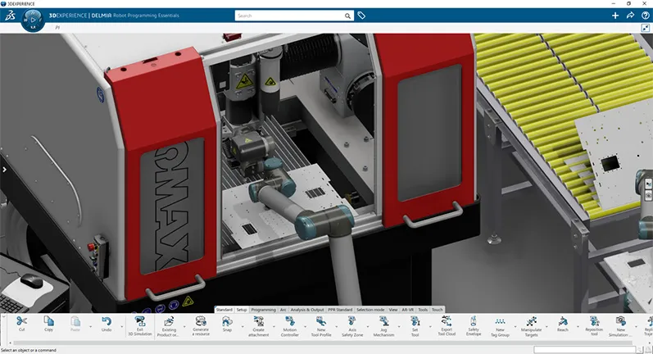Open Safety Envelope tool
653x354 pixels.
coord(474,320)
